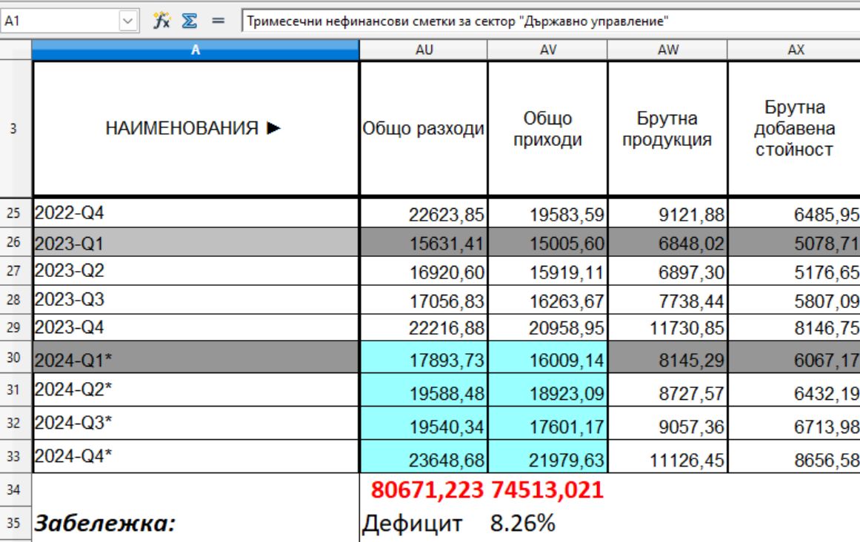Screen dimensions: 860x542
Task: Click the 2024-Q4* row label cell
Action: [195, 456]
